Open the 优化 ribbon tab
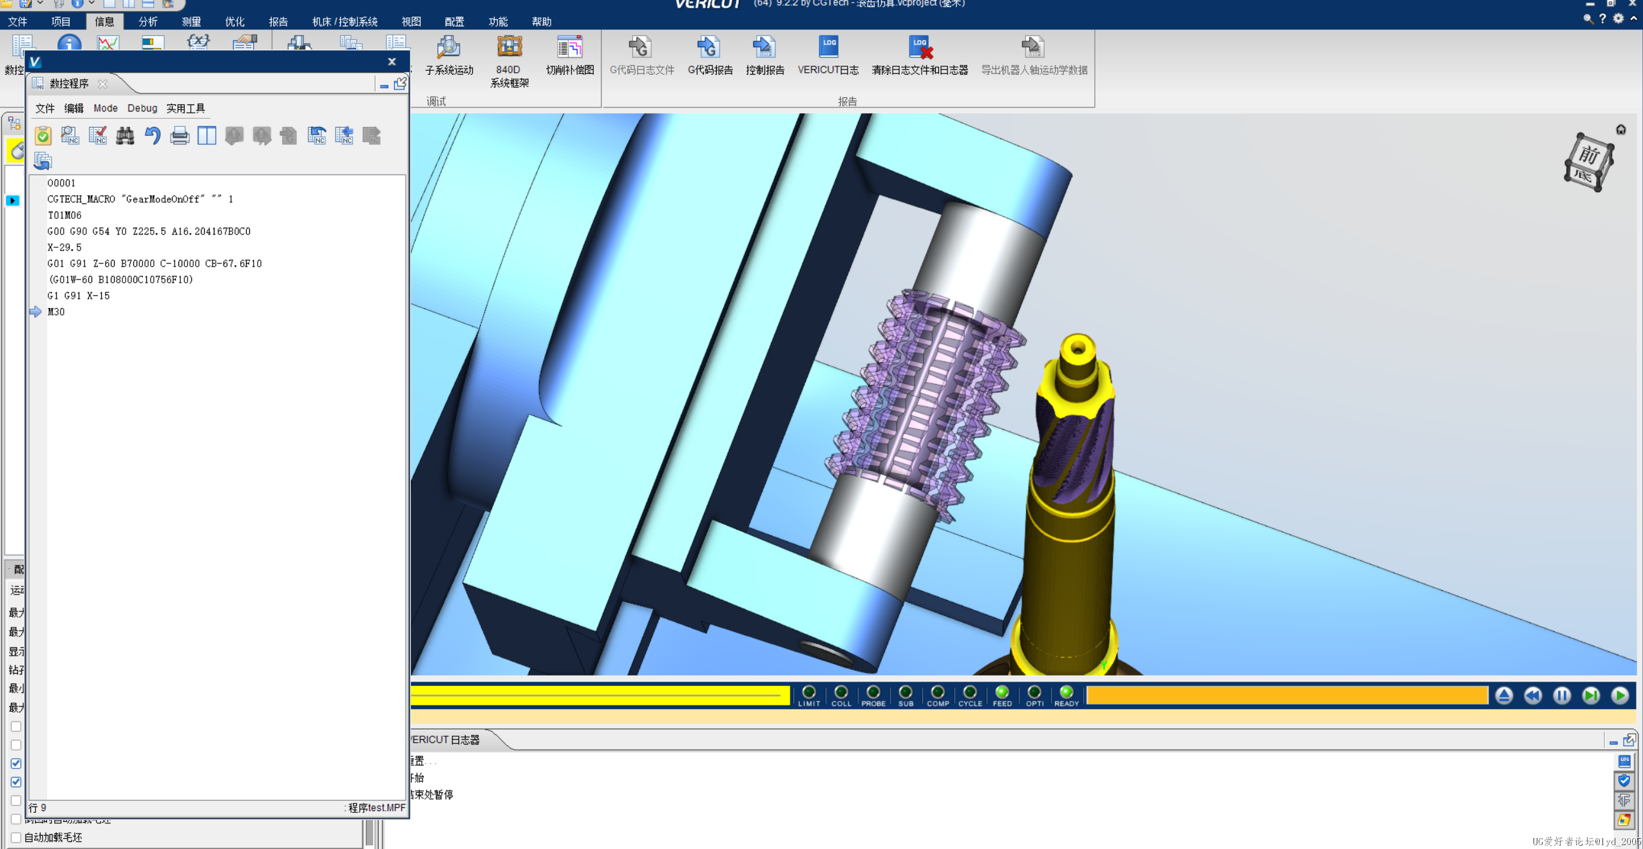 coord(234,22)
